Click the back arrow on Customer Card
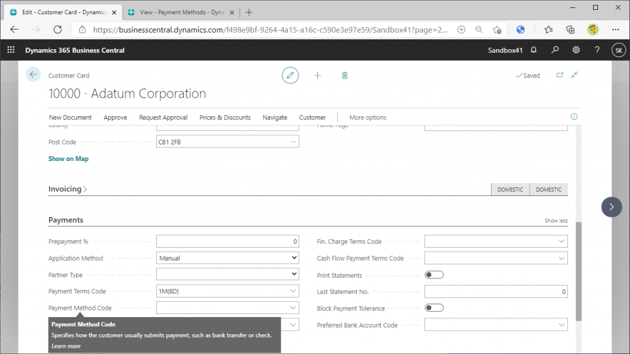Image resolution: width=630 pixels, height=354 pixels. coord(33,74)
